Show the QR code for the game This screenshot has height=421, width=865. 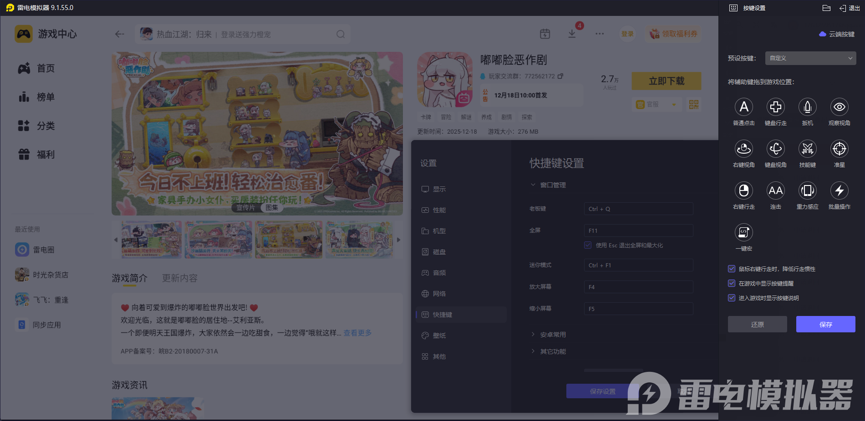(x=694, y=105)
